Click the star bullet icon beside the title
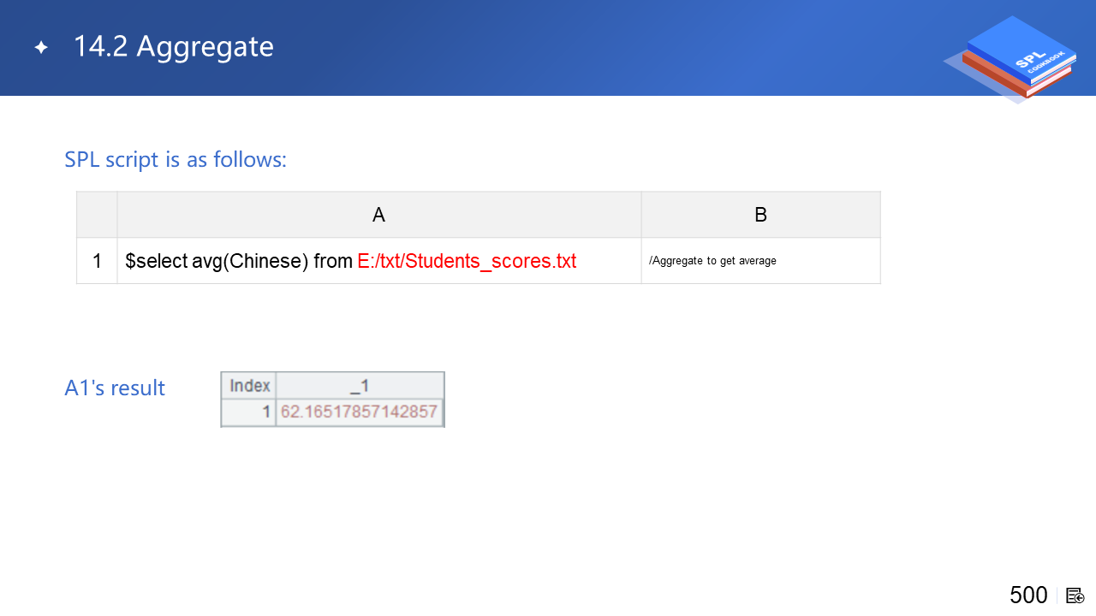The width and height of the screenshot is (1096, 616). click(x=41, y=48)
